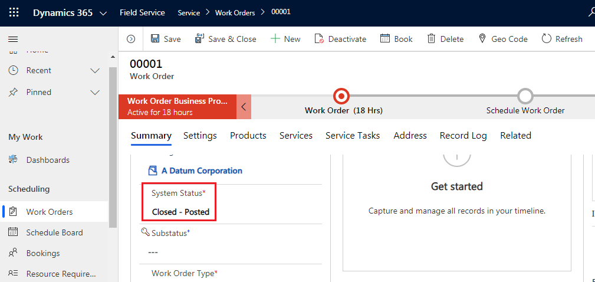Viewport: 595px width, 282px height.
Task: Open the Related tab
Action: [x=516, y=136]
